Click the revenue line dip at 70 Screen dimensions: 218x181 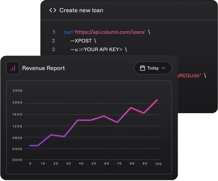point(117,122)
